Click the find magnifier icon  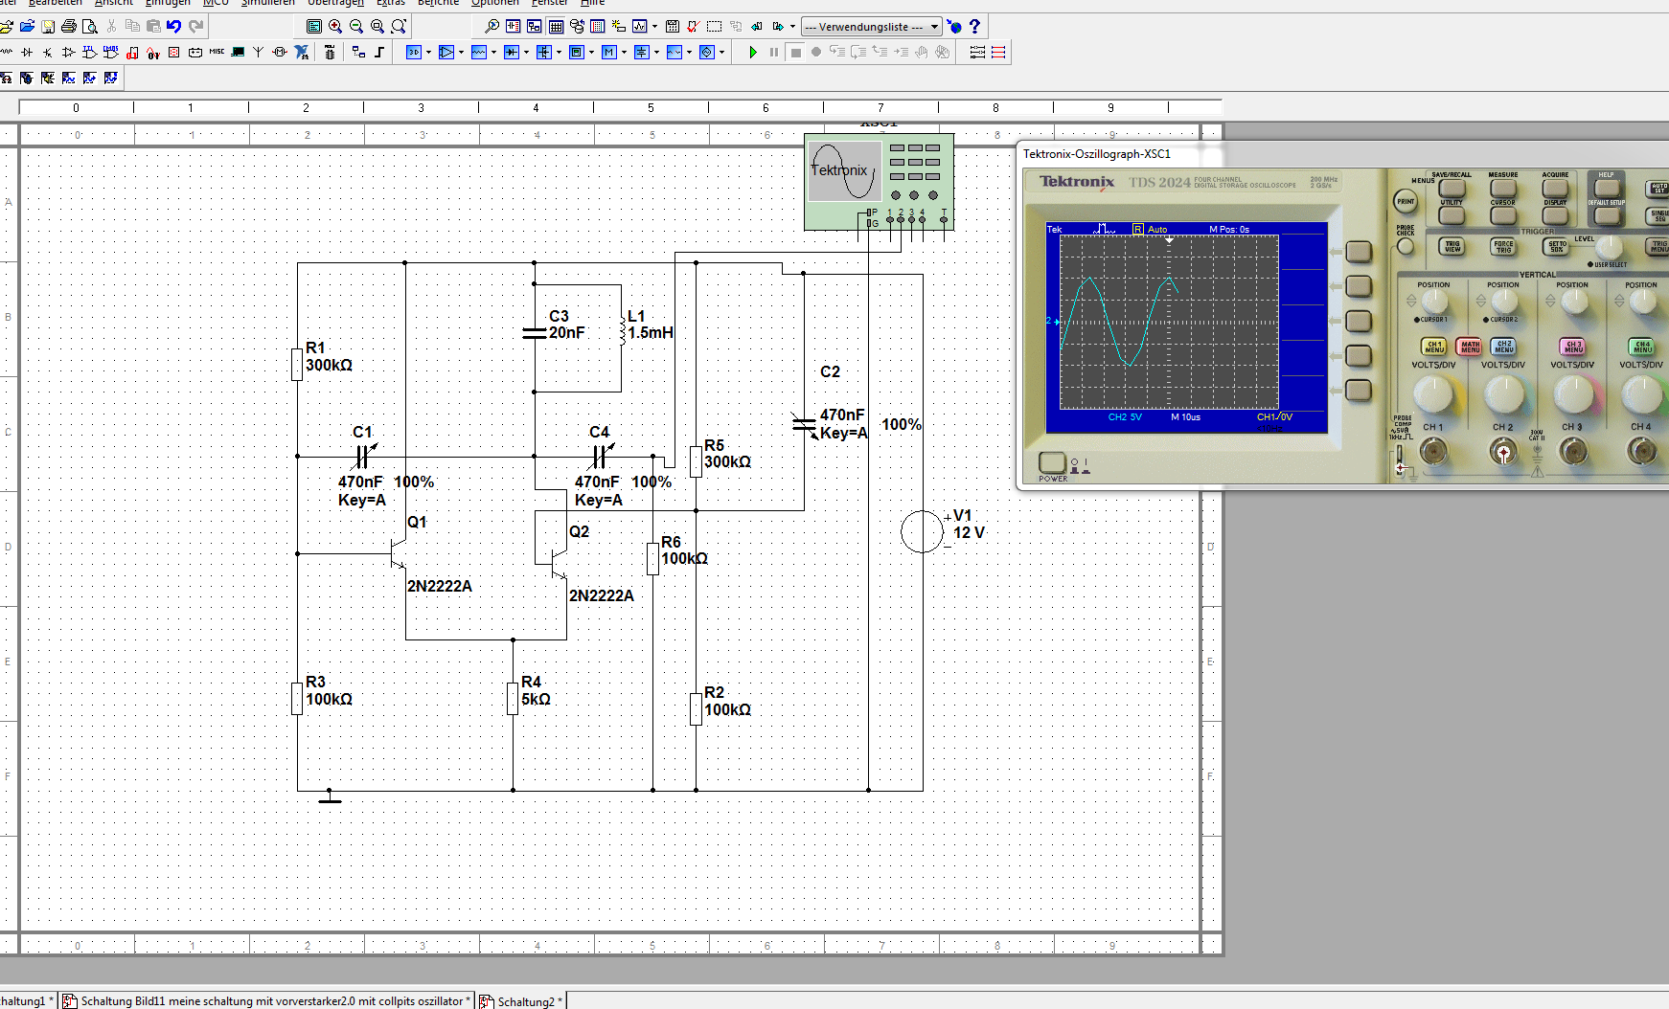(x=492, y=27)
